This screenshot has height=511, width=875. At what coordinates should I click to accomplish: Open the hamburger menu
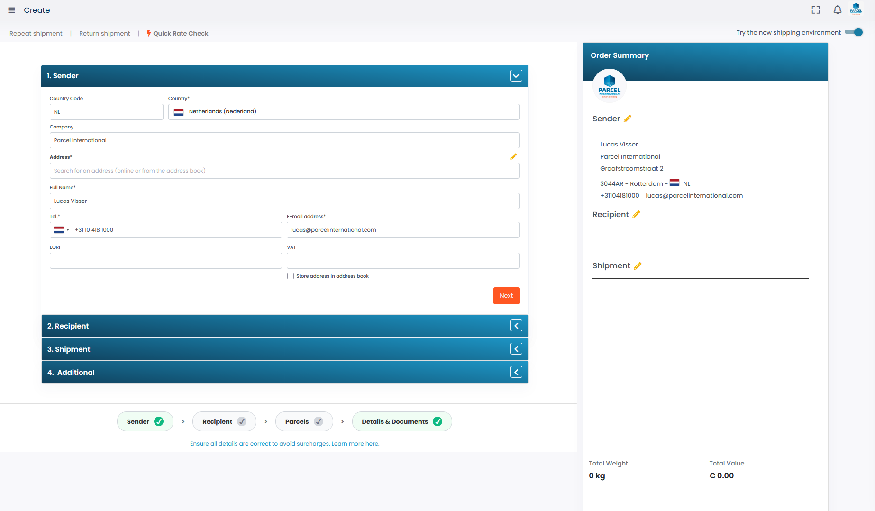point(11,10)
